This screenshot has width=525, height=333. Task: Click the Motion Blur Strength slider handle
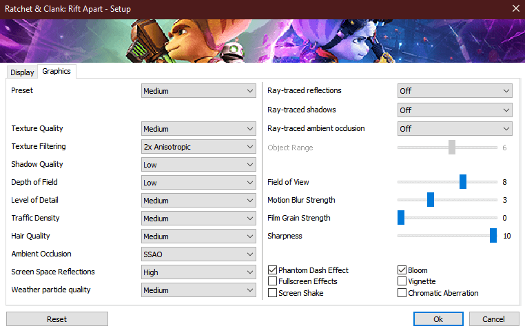tap(431, 200)
